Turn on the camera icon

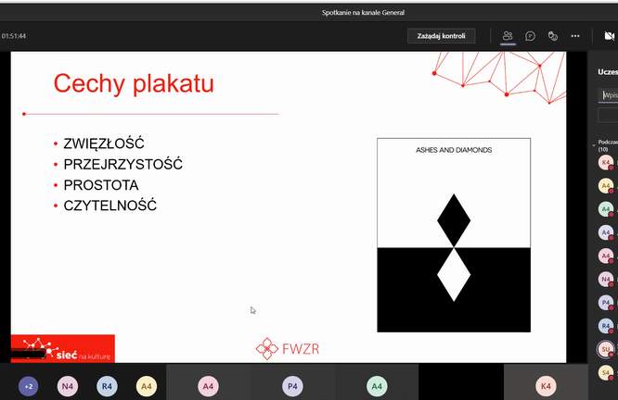[x=610, y=36]
